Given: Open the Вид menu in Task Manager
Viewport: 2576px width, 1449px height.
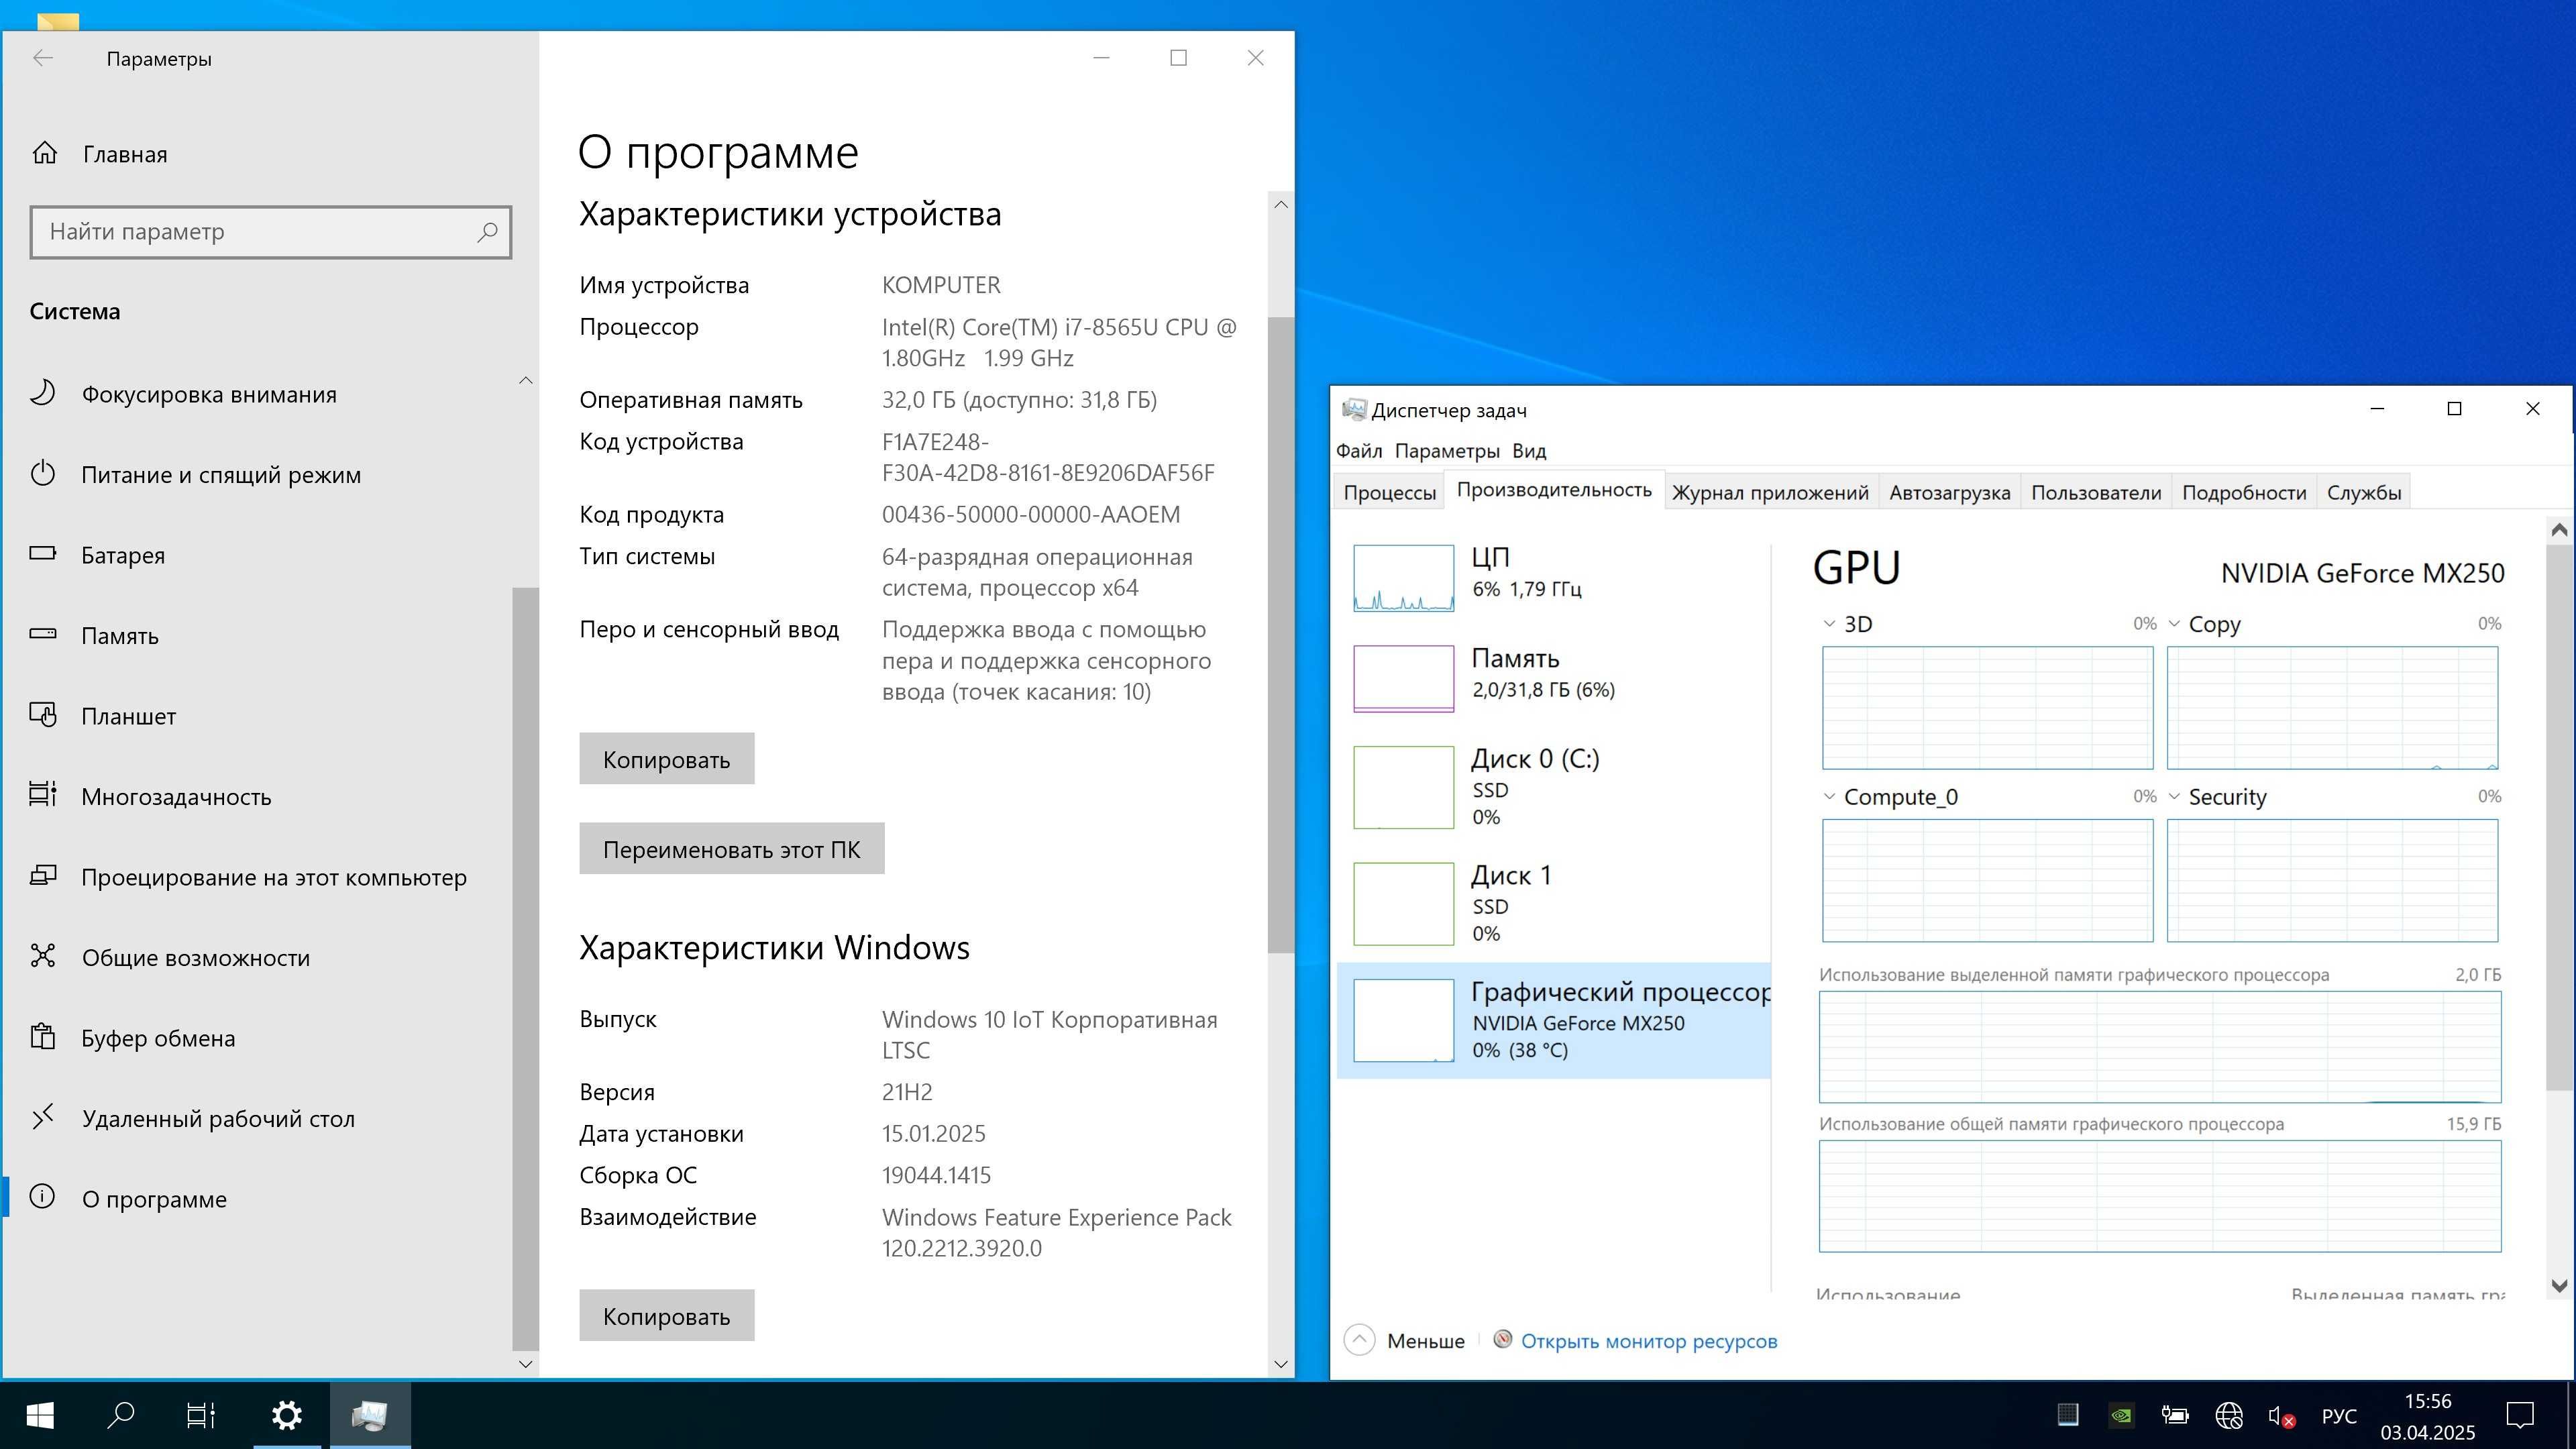Looking at the screenshot, I should 1529,451.
